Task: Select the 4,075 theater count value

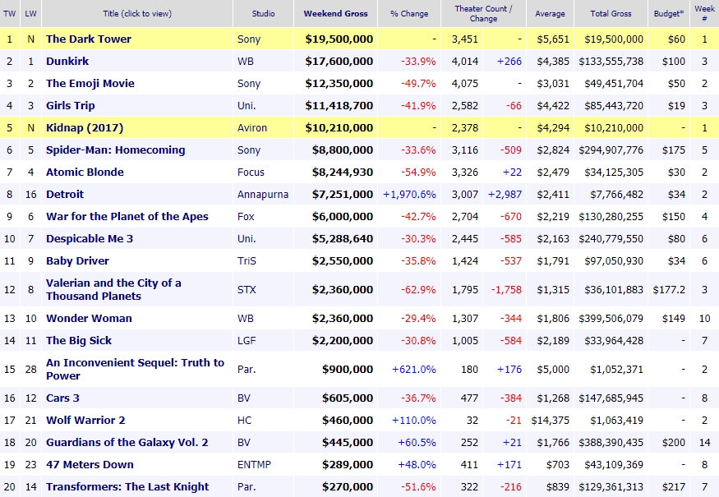Action: coord(464,84)
